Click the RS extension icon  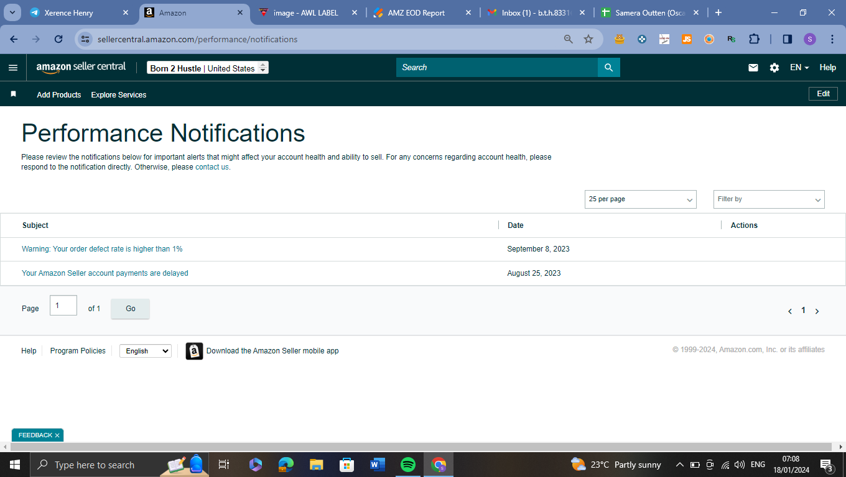[x=731, y=39]
